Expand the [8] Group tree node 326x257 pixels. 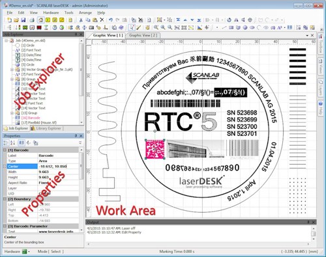click(x=12, y=79)
